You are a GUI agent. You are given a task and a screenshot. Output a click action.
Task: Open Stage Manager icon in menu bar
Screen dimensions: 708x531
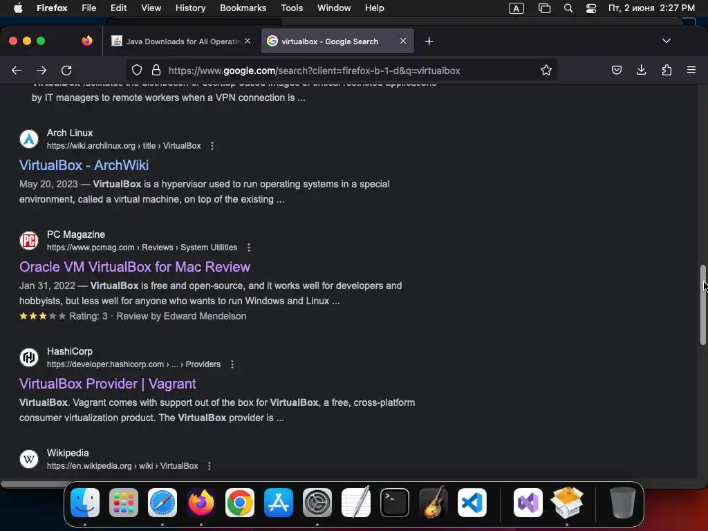545,8
